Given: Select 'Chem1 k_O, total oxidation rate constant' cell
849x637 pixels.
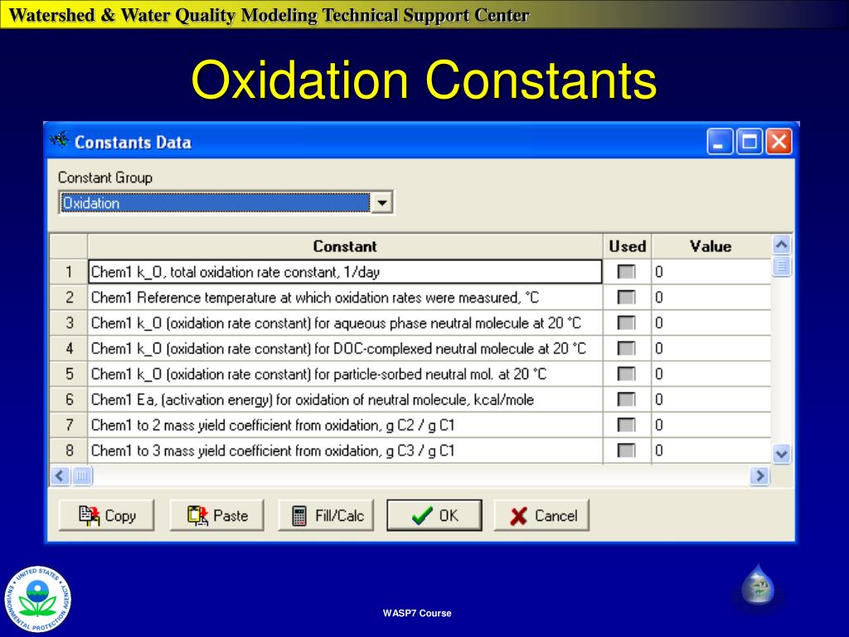Looking at the screenshot, I should click(x=345, y=271).
